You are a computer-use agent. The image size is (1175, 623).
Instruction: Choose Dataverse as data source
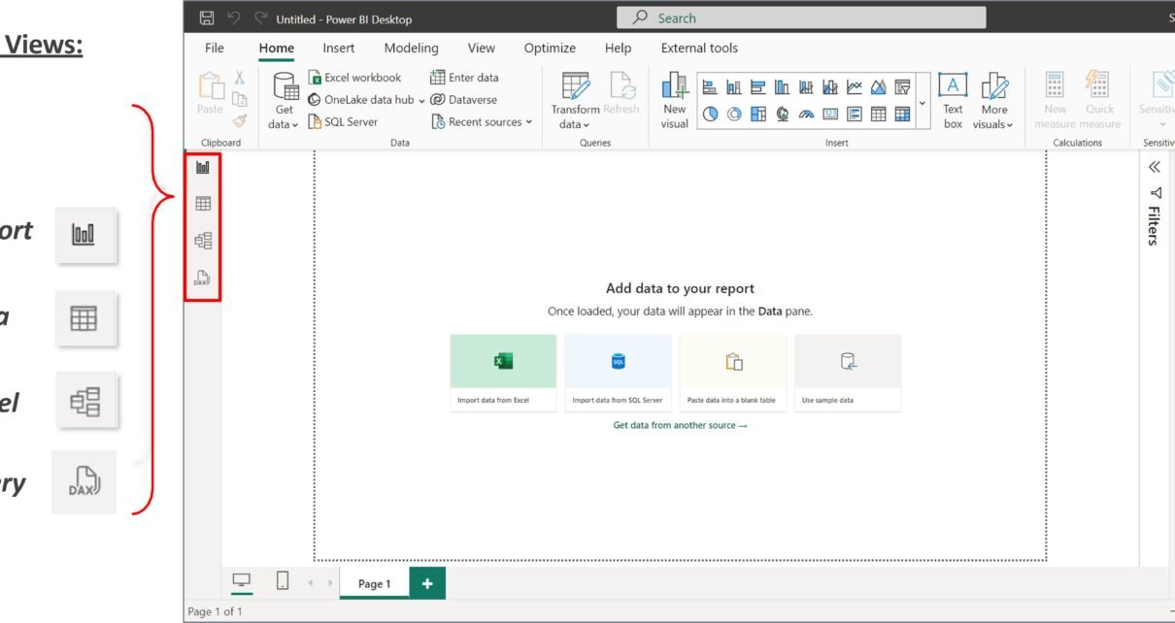[463, 99]
